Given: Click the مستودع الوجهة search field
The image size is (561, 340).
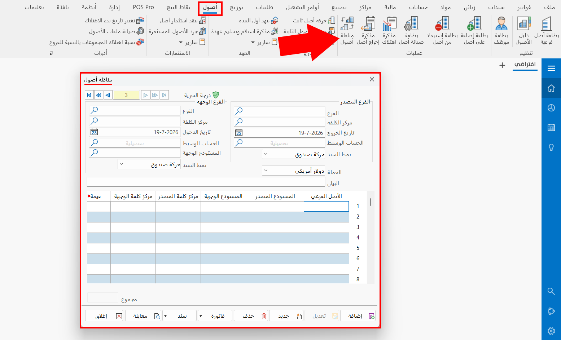Looking at the screenshot, I should coord(135,153).
